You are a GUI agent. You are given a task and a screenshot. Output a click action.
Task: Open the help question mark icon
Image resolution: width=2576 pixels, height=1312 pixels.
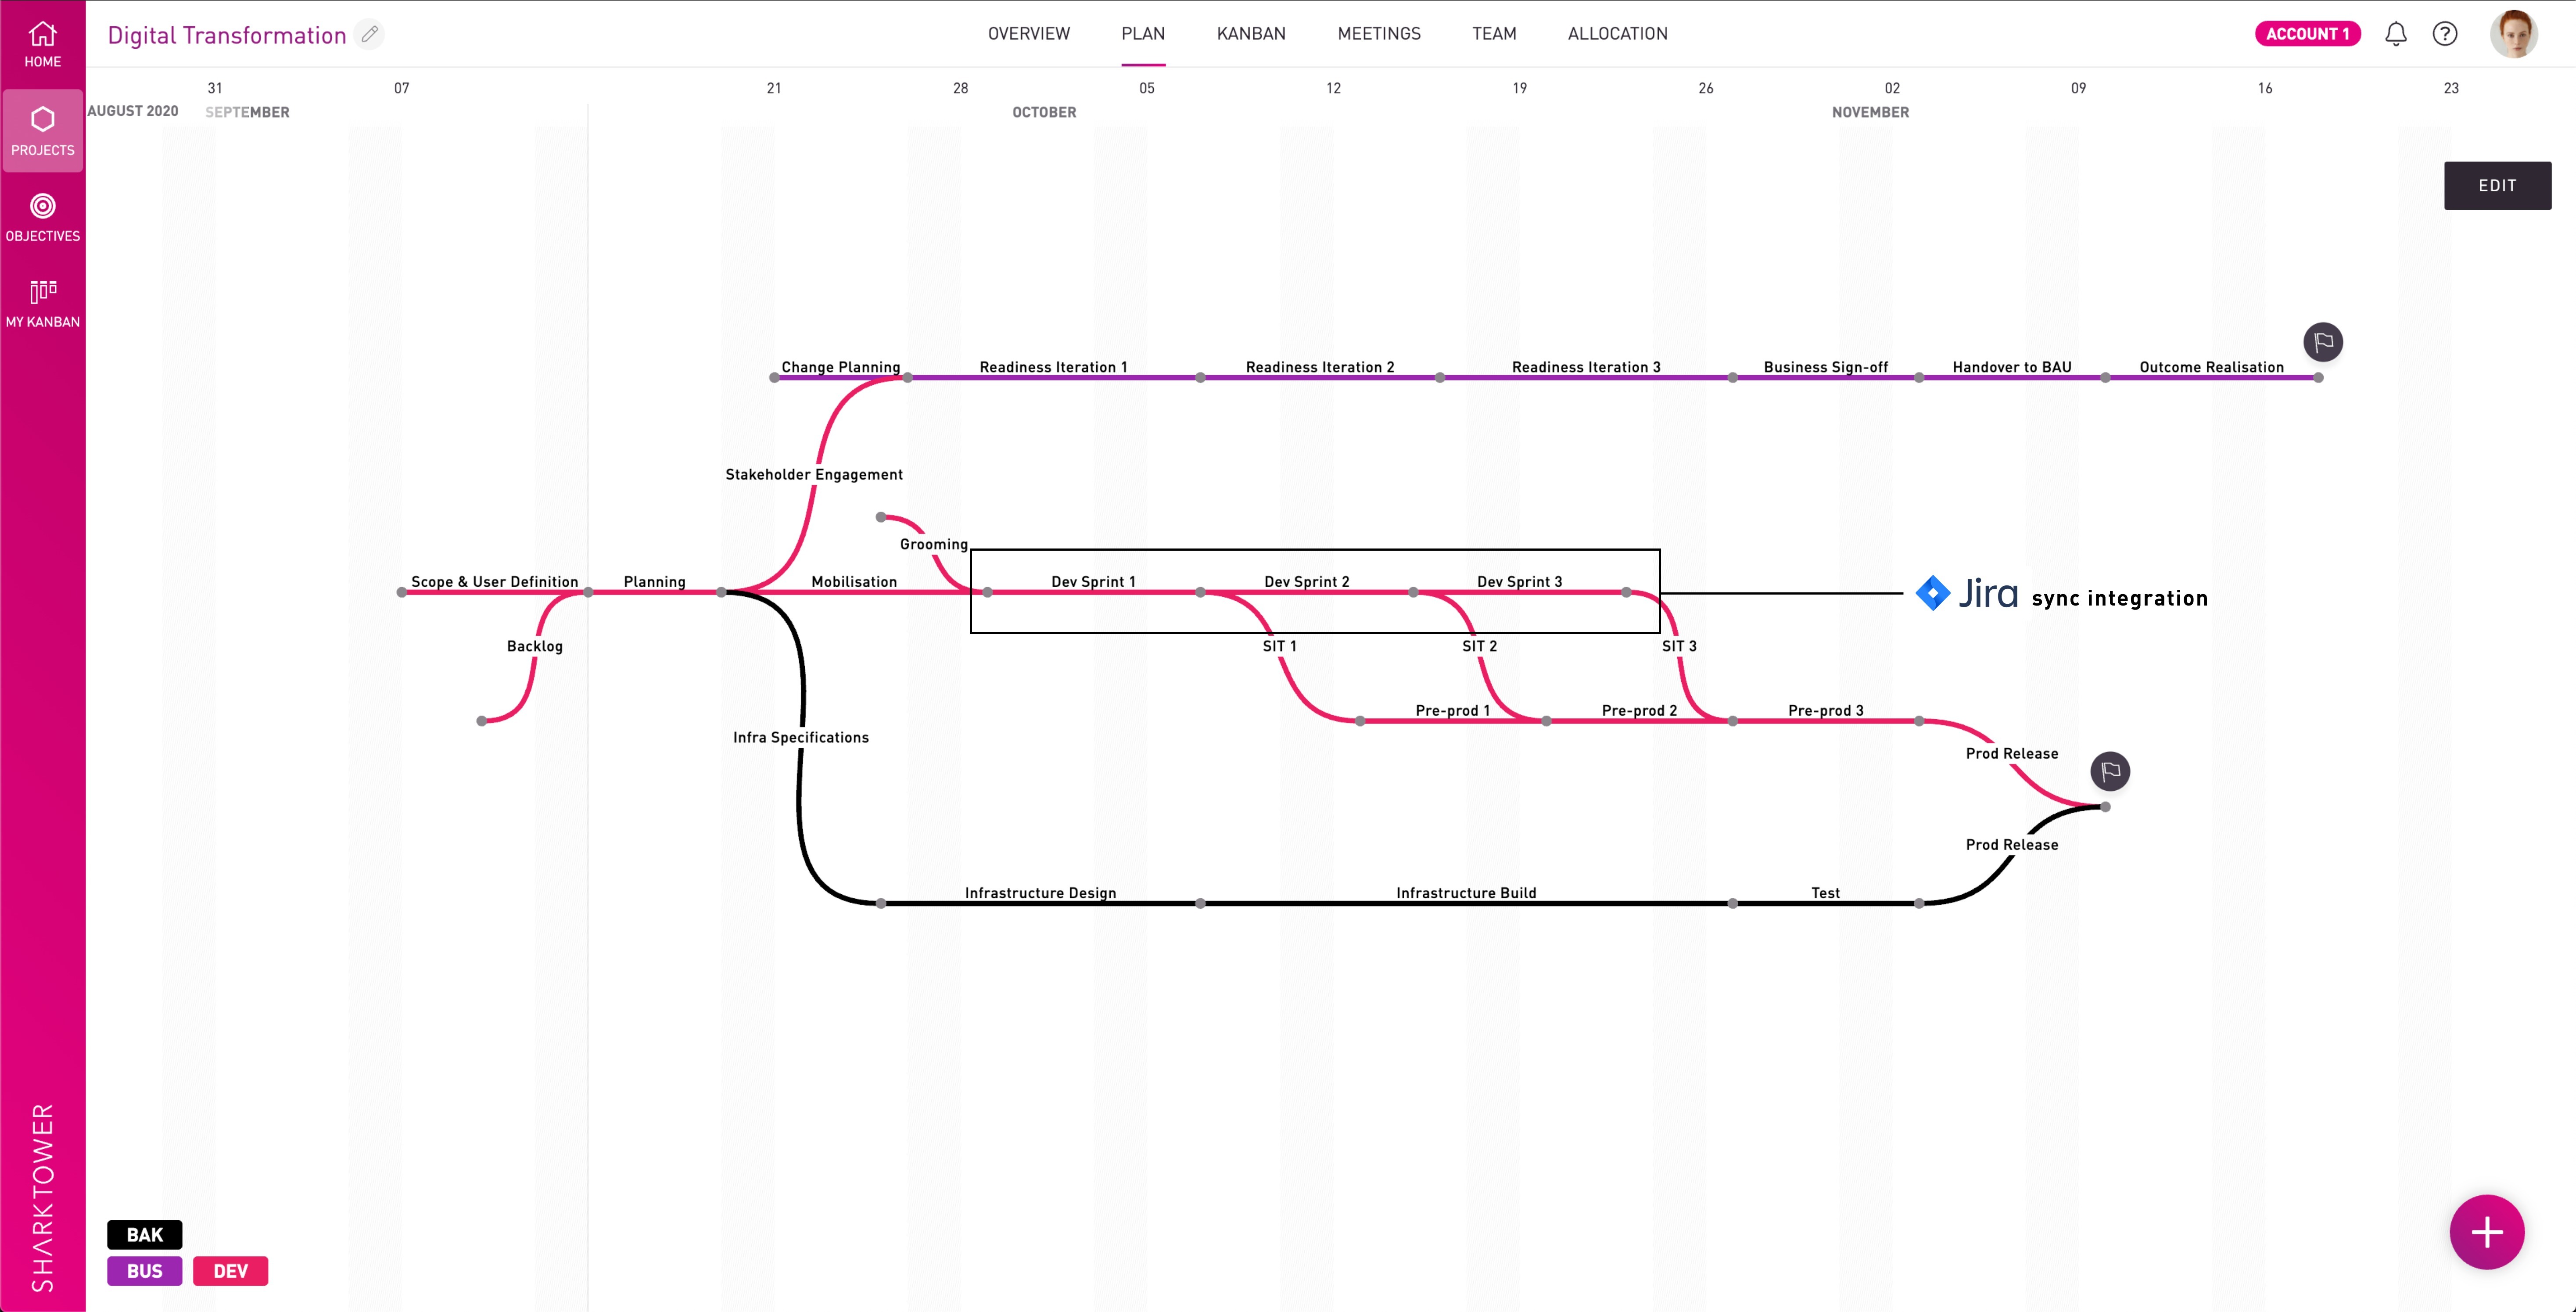coord(2445,34)
